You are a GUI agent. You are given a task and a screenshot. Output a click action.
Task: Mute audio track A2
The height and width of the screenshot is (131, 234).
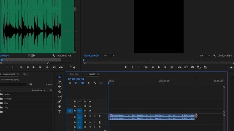click(90, 122)
